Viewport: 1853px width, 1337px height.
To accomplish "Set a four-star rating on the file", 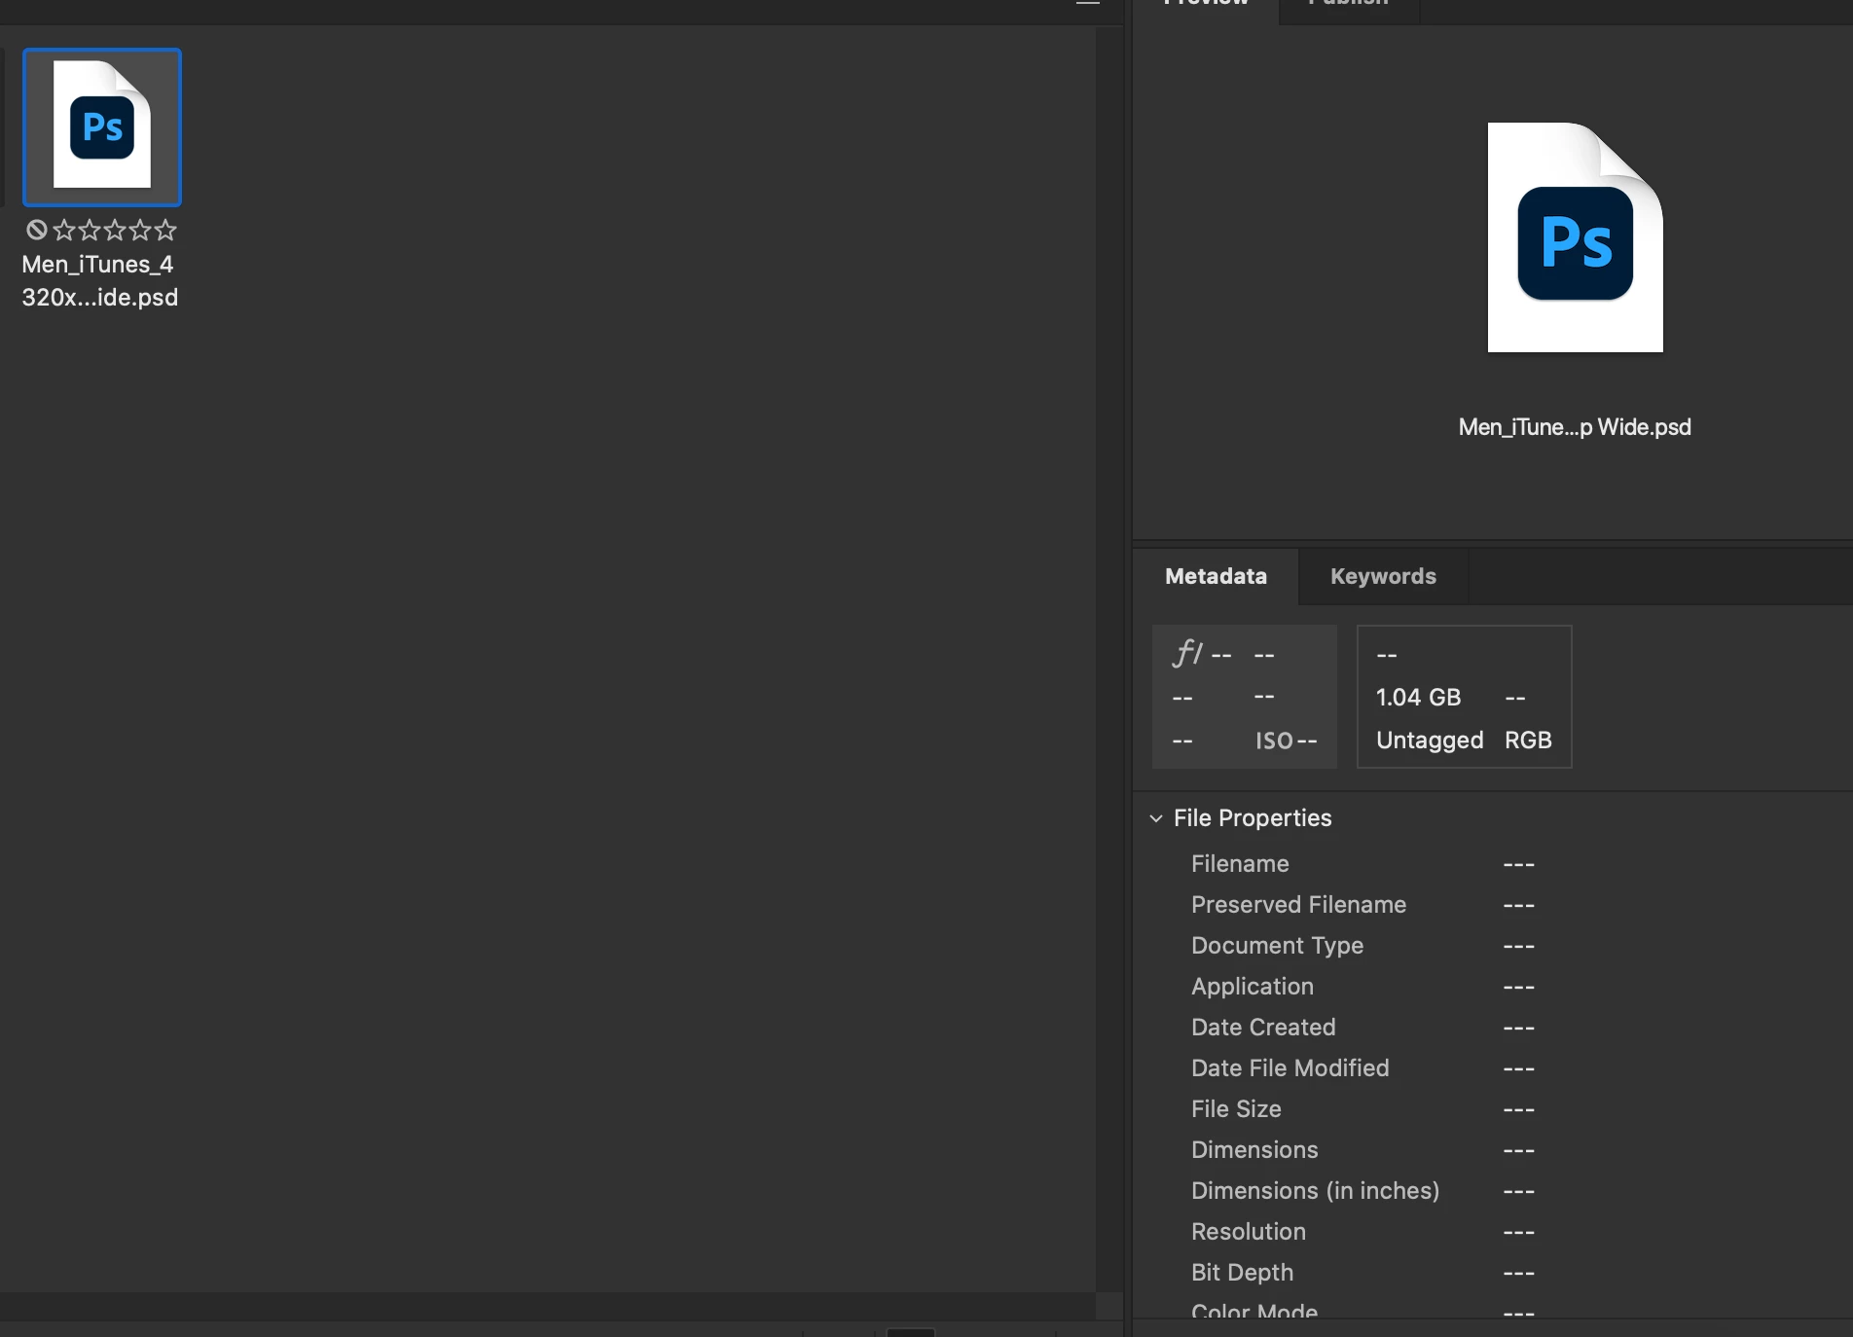I will point(140,230).
